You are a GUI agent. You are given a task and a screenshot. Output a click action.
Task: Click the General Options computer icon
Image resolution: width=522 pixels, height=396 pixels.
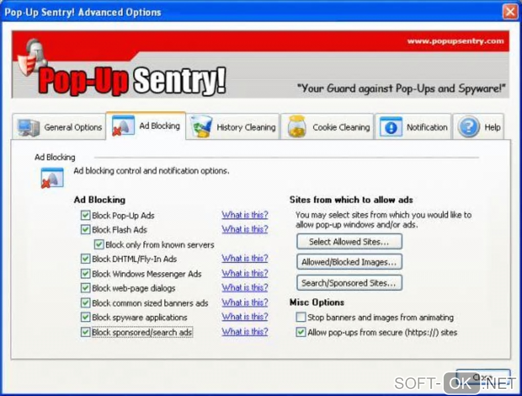pos(29,127)
